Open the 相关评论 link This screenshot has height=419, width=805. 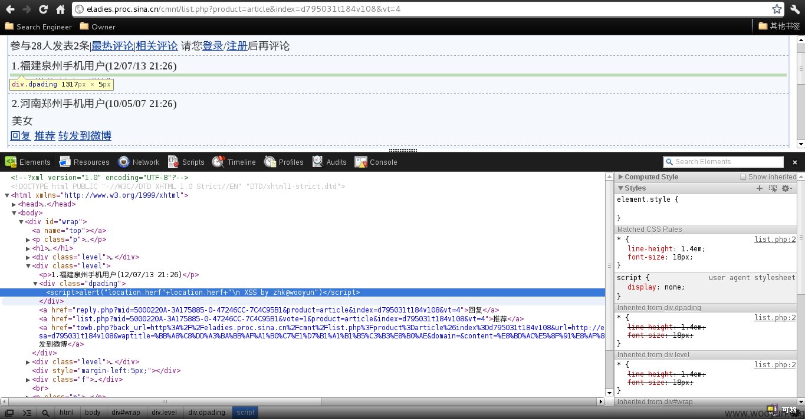pyautogui.click(x=157, y=46)
